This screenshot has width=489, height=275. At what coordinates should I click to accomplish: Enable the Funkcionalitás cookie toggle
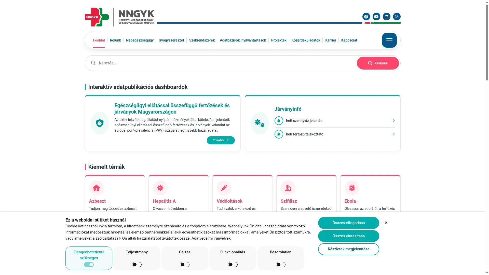pyautogui.click(x=233, y=265)
